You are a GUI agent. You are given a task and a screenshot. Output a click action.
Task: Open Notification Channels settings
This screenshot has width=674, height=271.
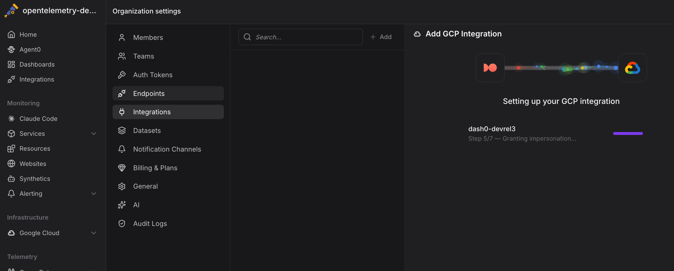tap(168, 149)
